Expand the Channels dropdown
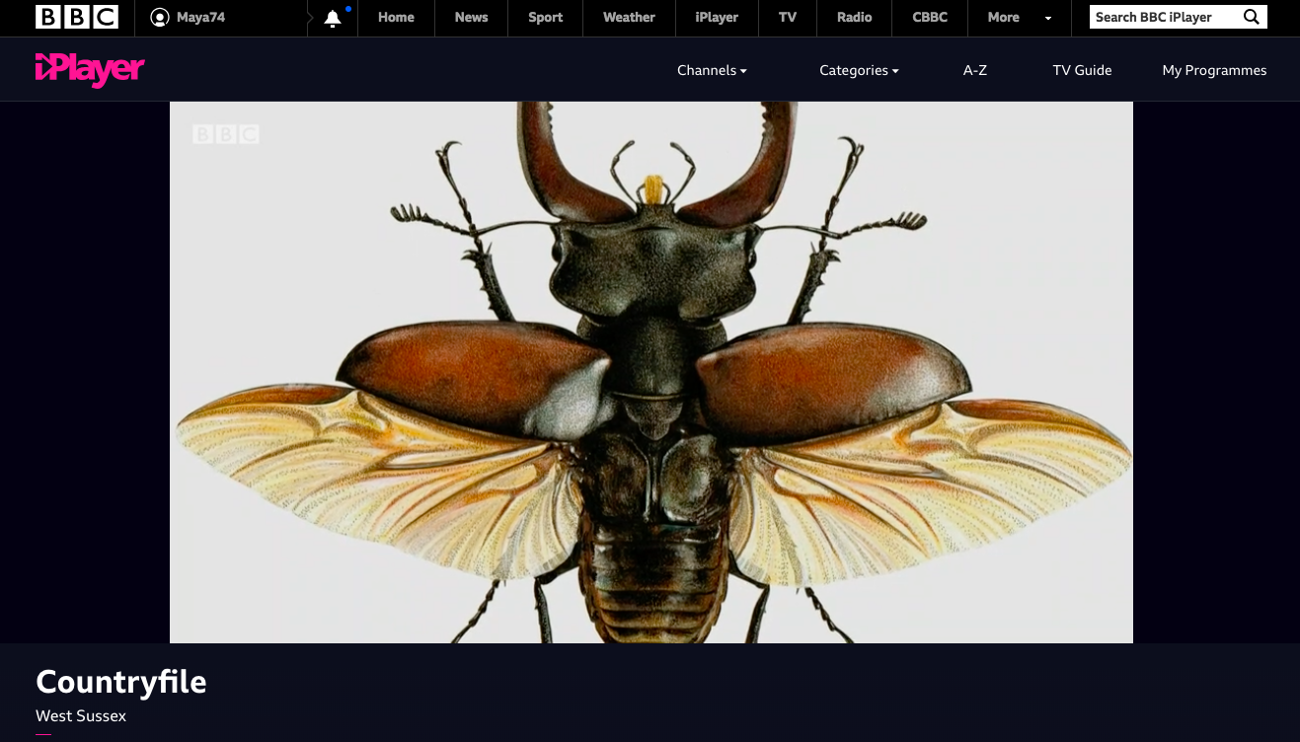 [712, 70]
